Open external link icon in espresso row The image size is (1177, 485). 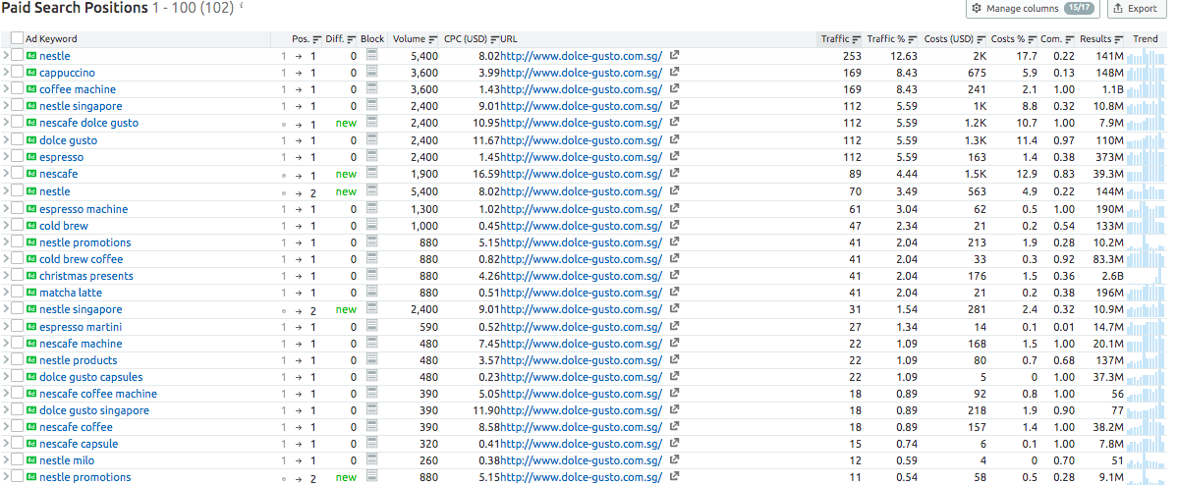pos(674,157)
